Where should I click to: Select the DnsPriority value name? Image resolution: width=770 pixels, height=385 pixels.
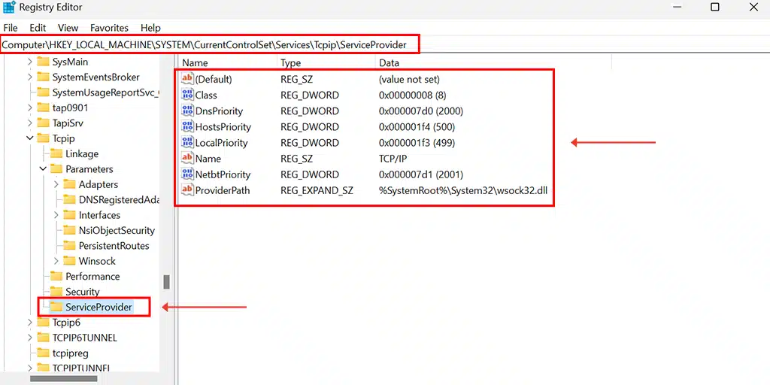coord(219,111)
